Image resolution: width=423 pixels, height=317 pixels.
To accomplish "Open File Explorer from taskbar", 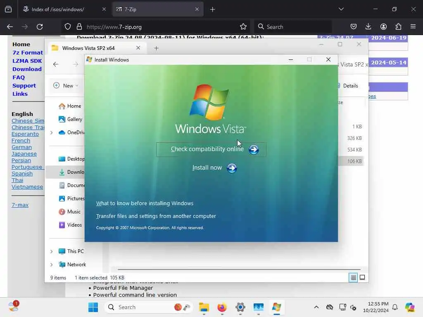I will [x=204, y=307].
